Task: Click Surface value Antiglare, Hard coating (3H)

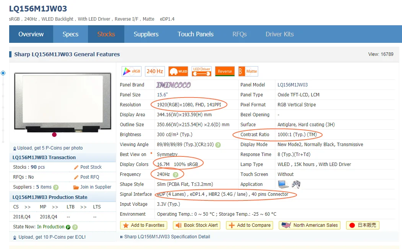Action: tap(306, 125)
